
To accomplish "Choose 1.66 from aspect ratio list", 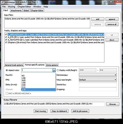I will (38, 78).
